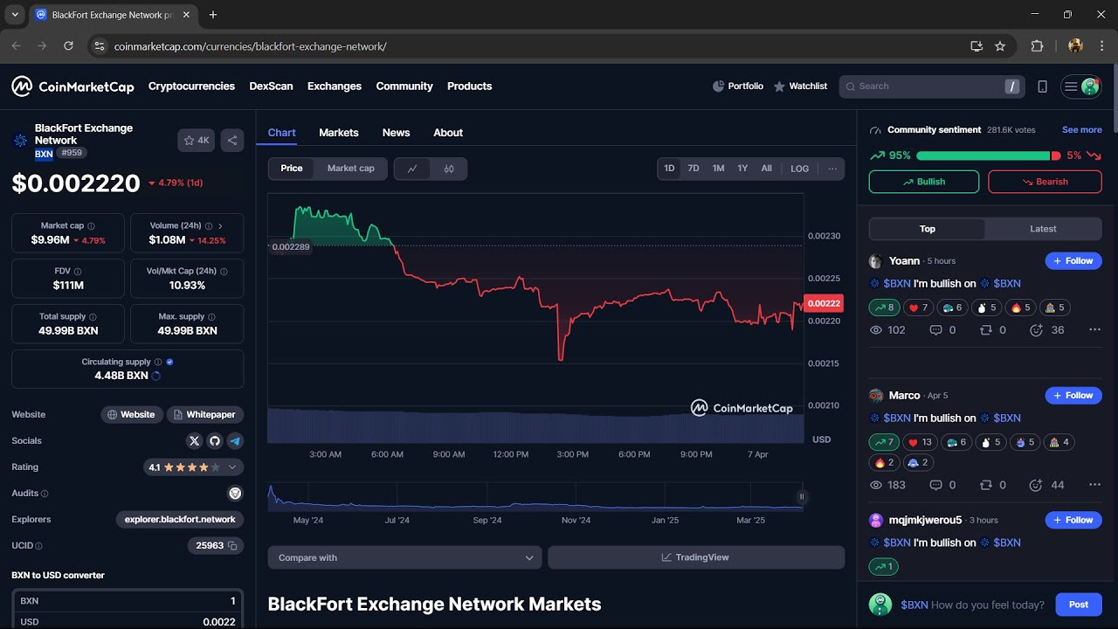Select the candlestick chart type icon
This screenshot has height=629, width=1118.
coord(449,169)
